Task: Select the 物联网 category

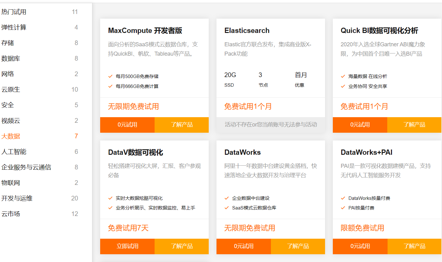Action: click(x=11, y=183)
